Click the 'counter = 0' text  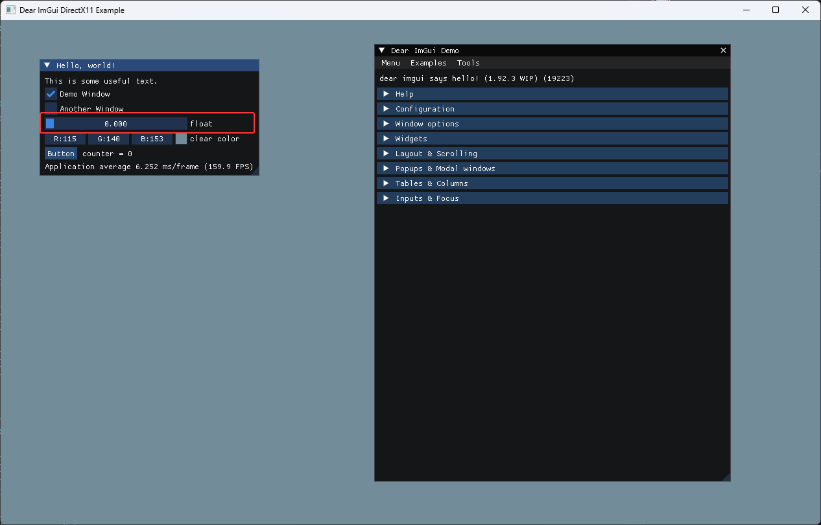click(x=107, y=154)
